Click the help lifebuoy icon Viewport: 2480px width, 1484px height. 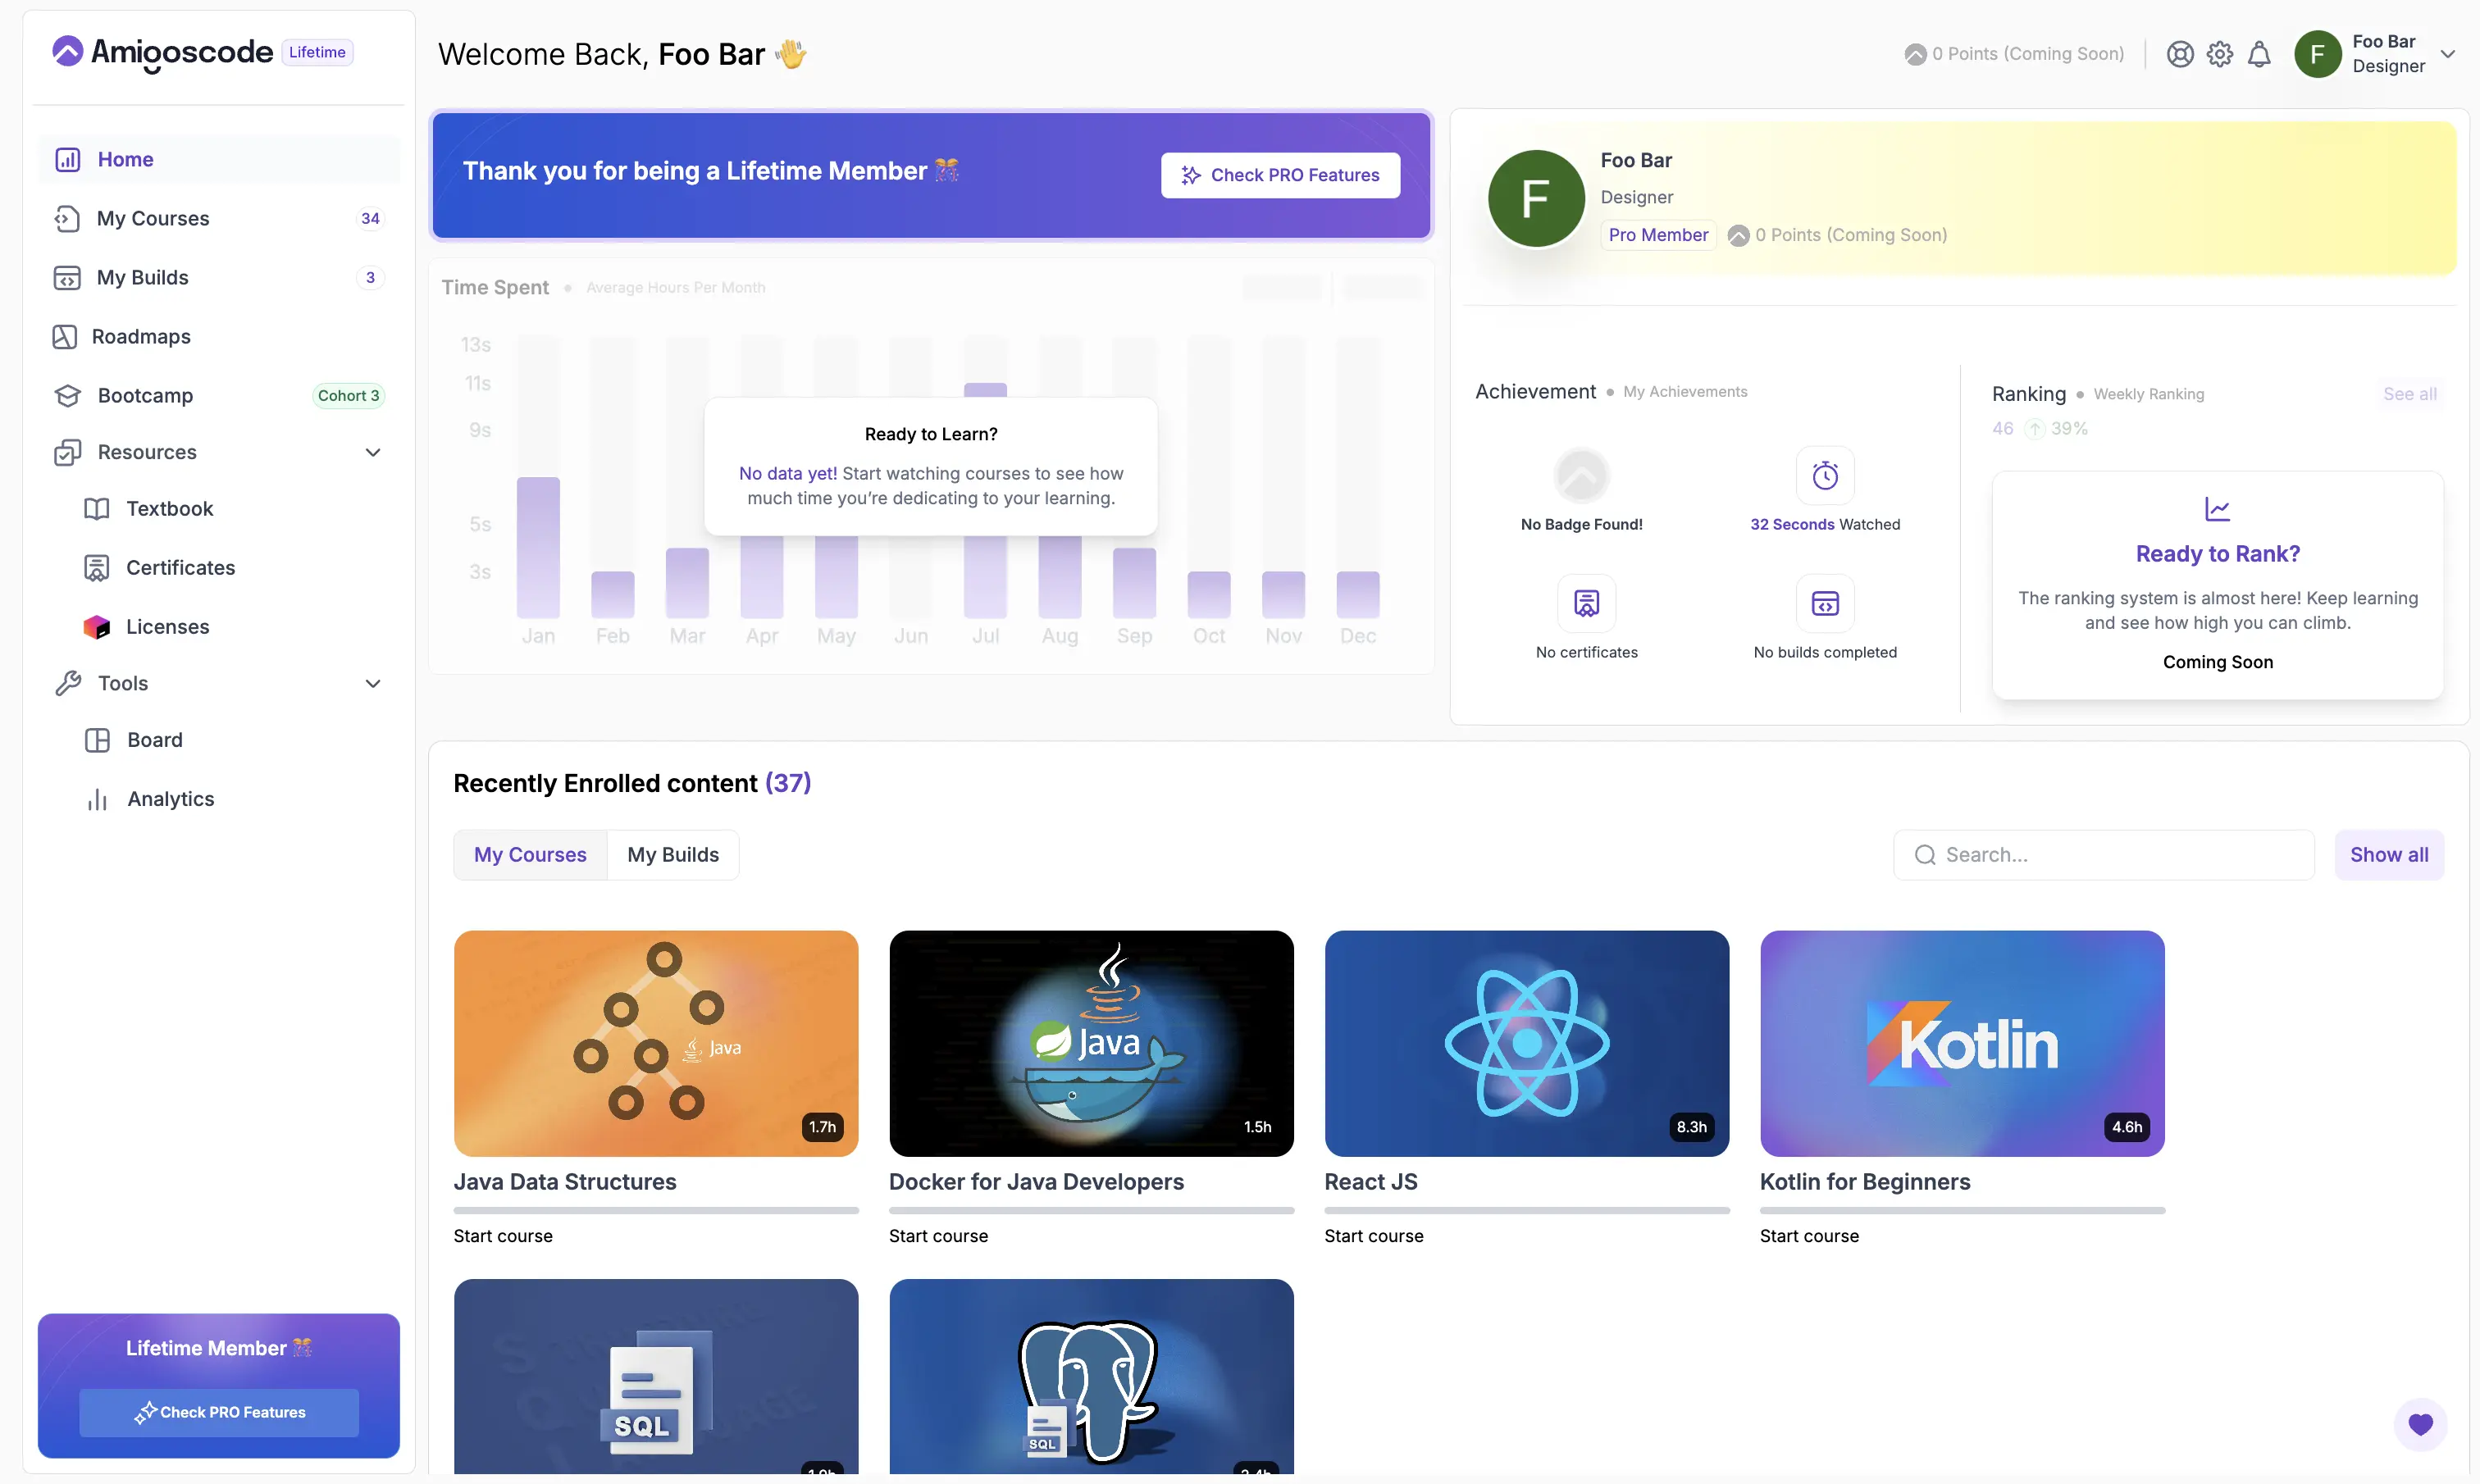click(x=2180, y=54)
